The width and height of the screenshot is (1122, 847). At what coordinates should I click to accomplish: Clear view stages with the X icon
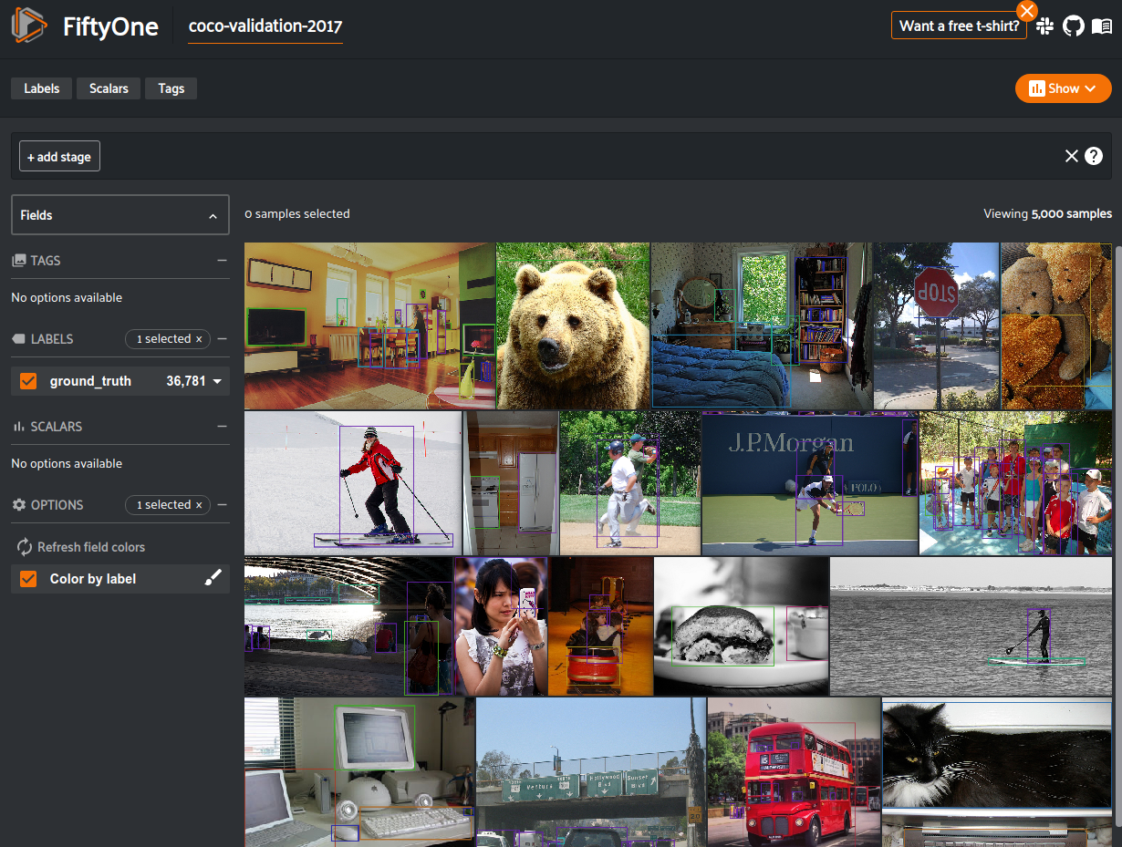tap(1072, 156)
